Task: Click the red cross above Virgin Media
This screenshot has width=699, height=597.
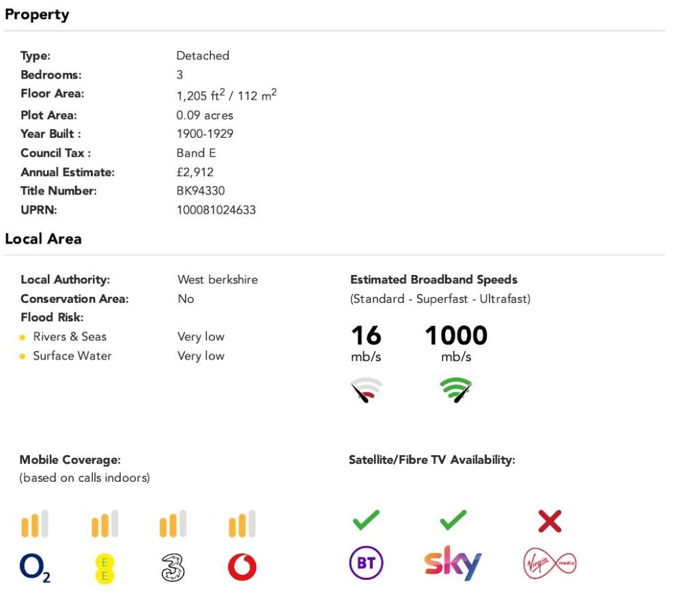Action: tap(550, 521)
